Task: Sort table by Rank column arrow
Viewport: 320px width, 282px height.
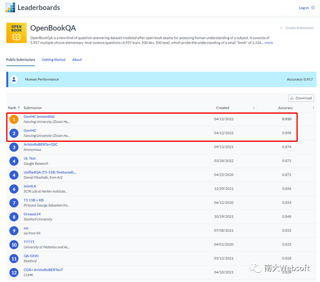Action: coord(19,108)
